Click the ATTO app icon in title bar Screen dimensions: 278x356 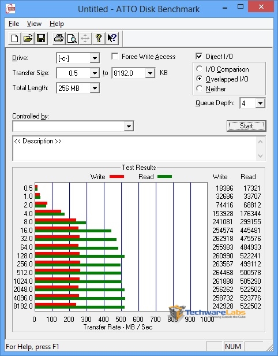[x=10, y=9]
